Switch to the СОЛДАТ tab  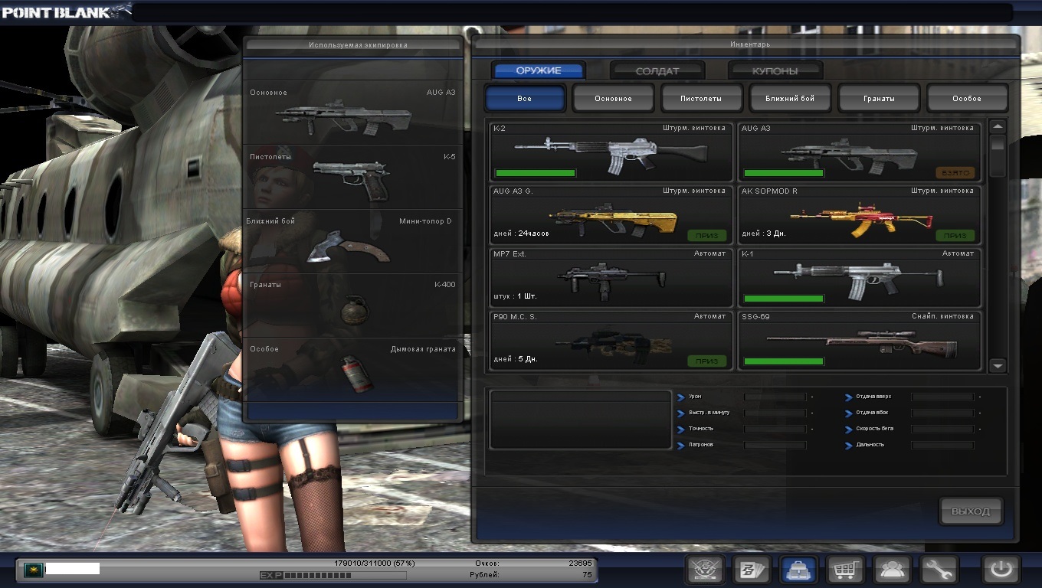coord(657,70)
